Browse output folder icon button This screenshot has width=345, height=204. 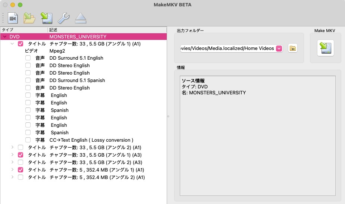coord(293,48)
